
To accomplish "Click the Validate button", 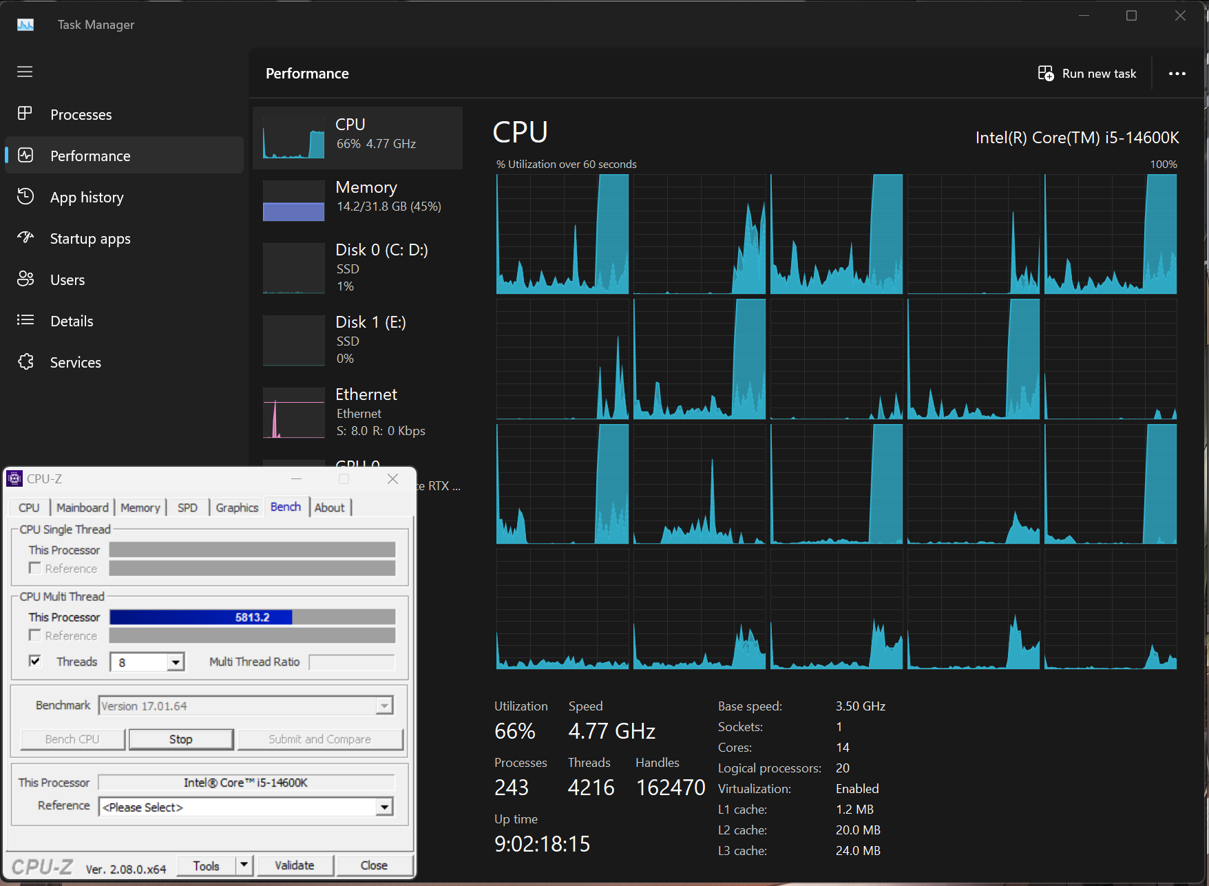I will (295, 865).
